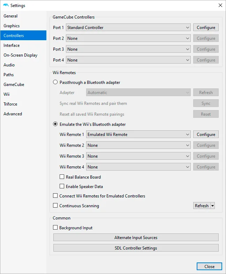Image resolution: width=226 pixels, height=274 pixels.
Task: Open SDL Controller Settings
Action: pos(136,248)
